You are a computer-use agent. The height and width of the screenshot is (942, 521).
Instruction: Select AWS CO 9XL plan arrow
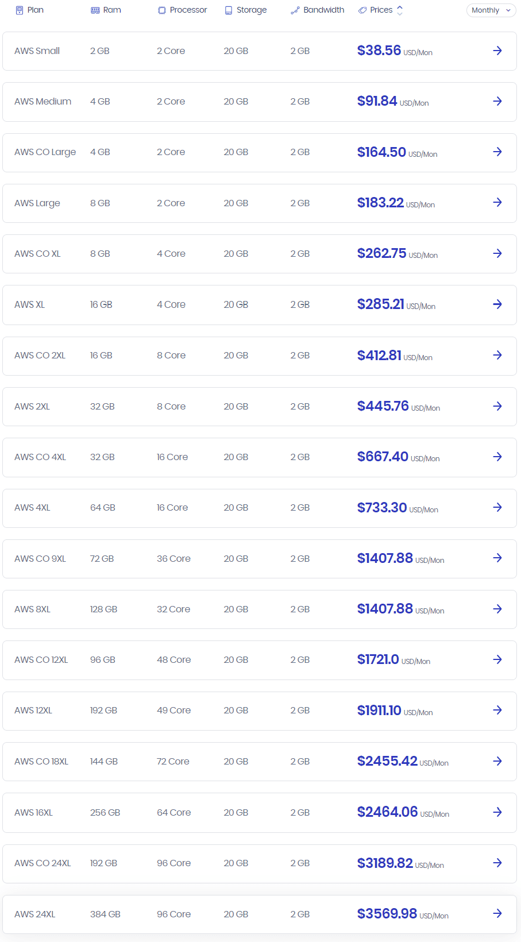click(x=497, y=558)
